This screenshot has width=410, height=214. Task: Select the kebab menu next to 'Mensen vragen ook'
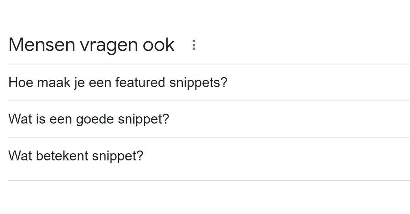194,44
